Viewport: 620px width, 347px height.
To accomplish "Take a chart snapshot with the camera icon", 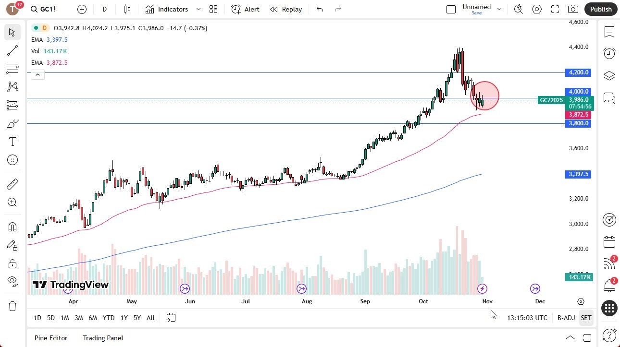I will click(573, 9).
